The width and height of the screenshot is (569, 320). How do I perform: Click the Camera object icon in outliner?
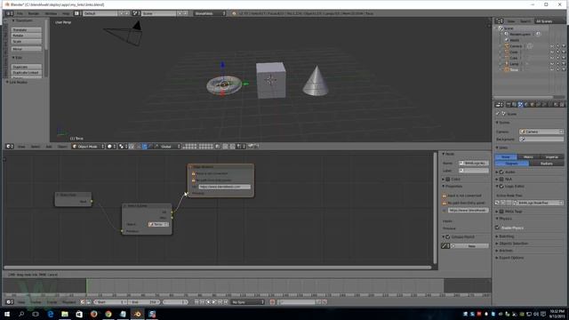[507, 46]
